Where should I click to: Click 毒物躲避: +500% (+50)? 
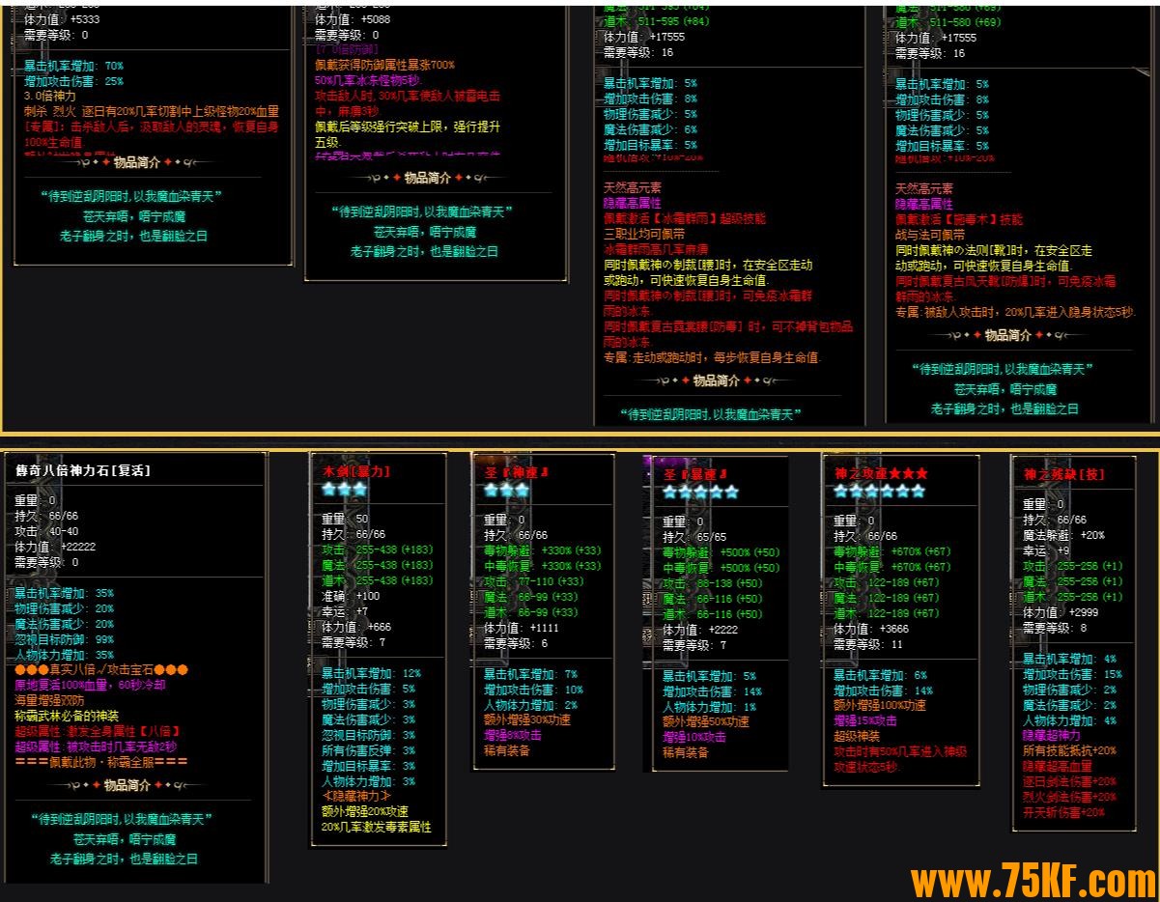pyautogui.click(x=721, y=551)
